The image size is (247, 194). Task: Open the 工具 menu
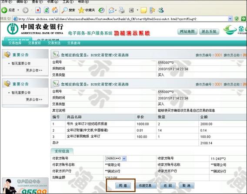68,2
